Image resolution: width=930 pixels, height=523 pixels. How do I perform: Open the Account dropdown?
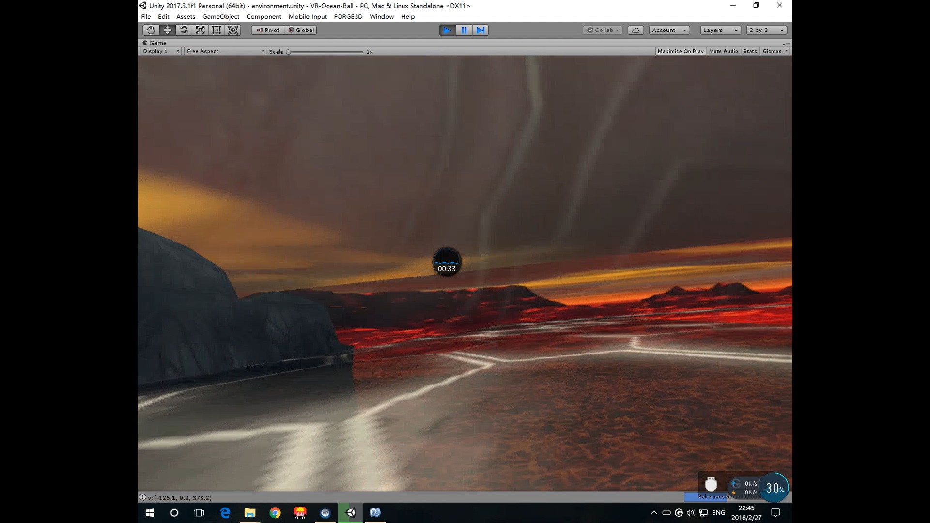point(669,30)
